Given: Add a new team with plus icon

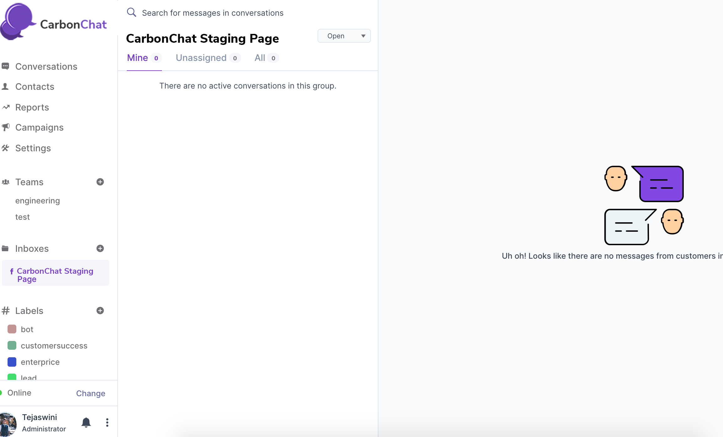Looking at the screenshot, I should click(100, 182).
